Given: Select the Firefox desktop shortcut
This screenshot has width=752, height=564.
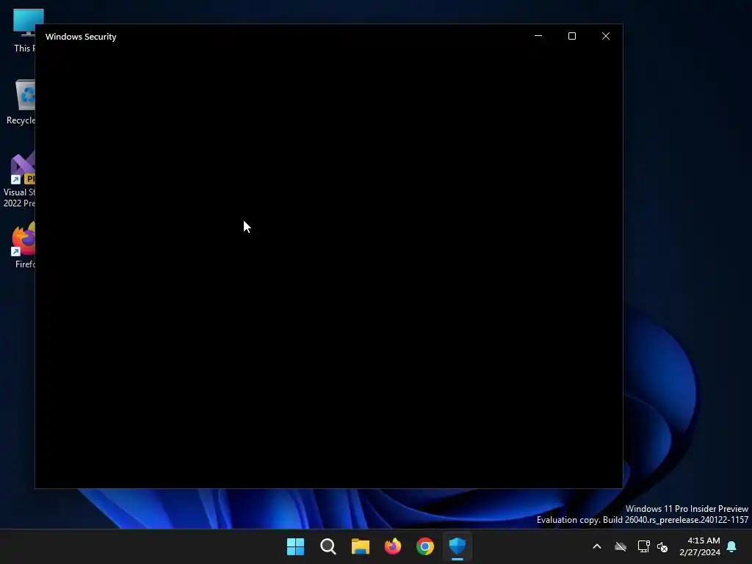Looking at the screenshot, I should point(24,245).
